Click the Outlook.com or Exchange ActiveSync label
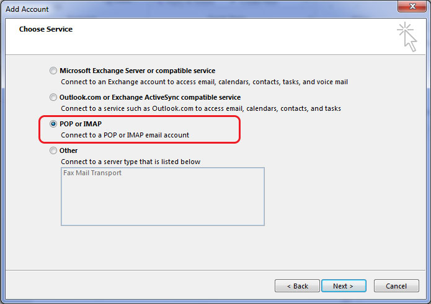 tap(150, 97)
